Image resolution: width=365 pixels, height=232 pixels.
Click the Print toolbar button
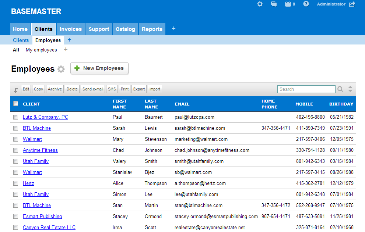click(x=124, y=89)
